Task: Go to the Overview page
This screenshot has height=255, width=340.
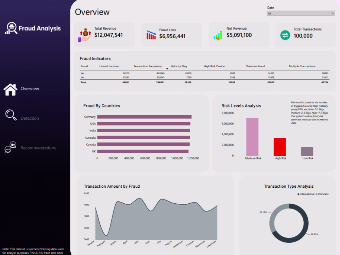Action: tap(30, 89)
